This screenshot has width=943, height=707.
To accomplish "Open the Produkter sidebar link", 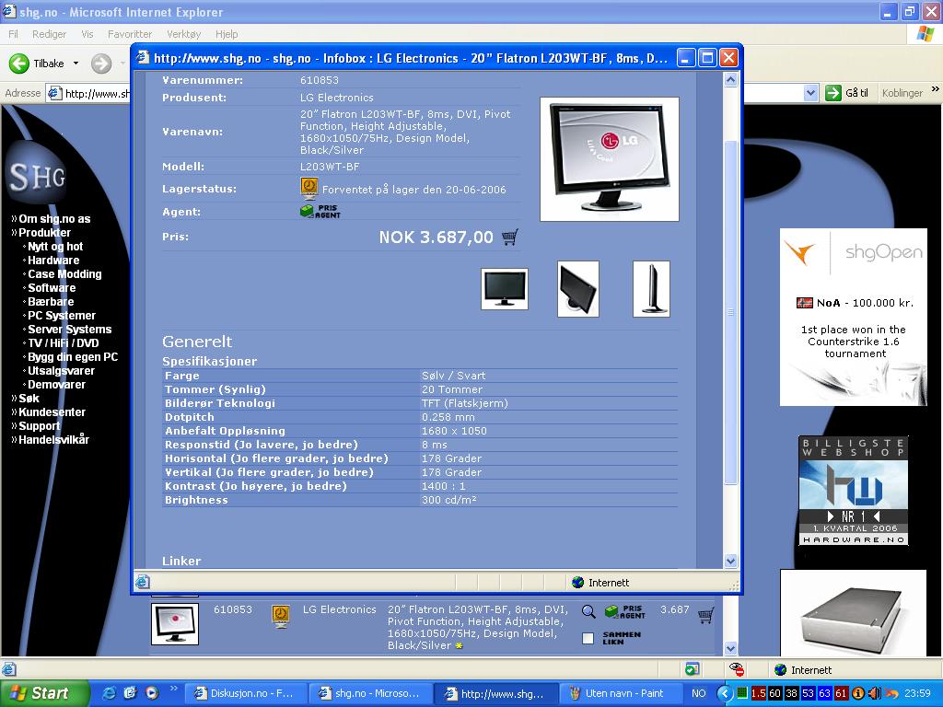I will pos(44,233).
